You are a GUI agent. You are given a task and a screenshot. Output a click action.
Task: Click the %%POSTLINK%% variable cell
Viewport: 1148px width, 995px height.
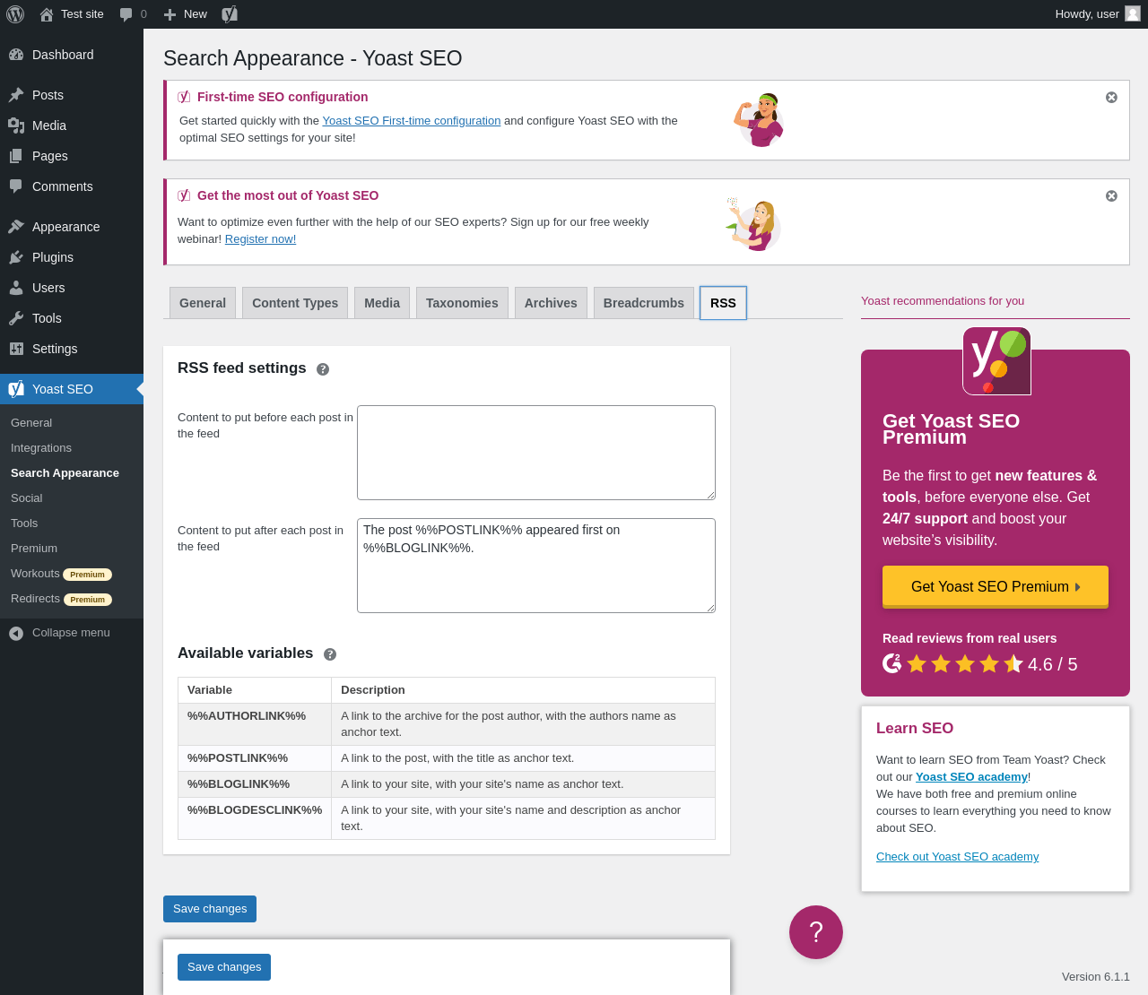click(x=255, y=758)
